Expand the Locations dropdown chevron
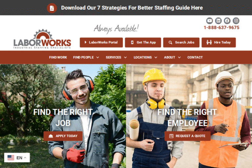 coord(156,57)
